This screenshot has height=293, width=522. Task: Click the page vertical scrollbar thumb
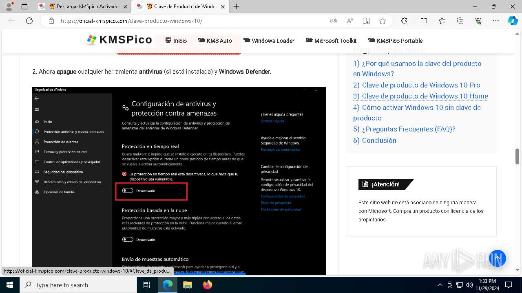[x=517, y=156]
